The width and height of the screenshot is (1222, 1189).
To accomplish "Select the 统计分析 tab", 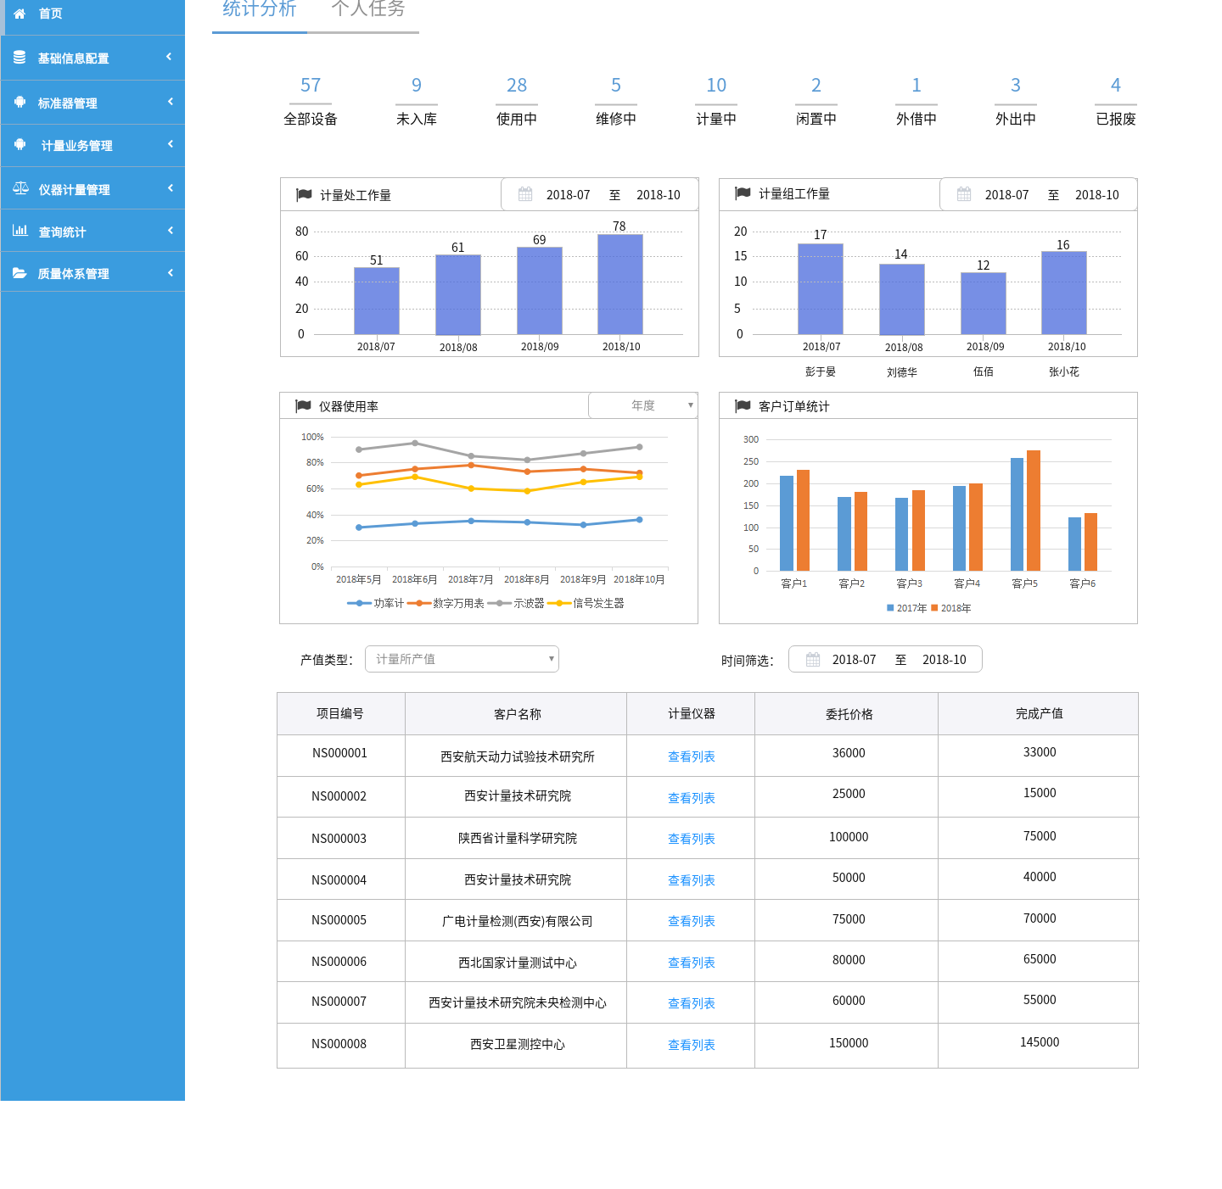I will pyautogui.click(x=260, y=10).
